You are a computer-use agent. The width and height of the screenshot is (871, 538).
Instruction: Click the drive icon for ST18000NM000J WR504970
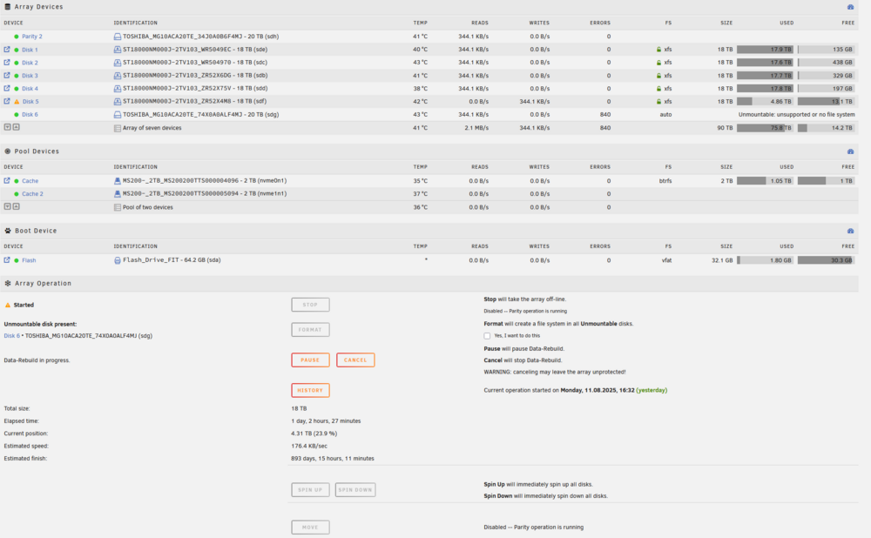point(118,63)
